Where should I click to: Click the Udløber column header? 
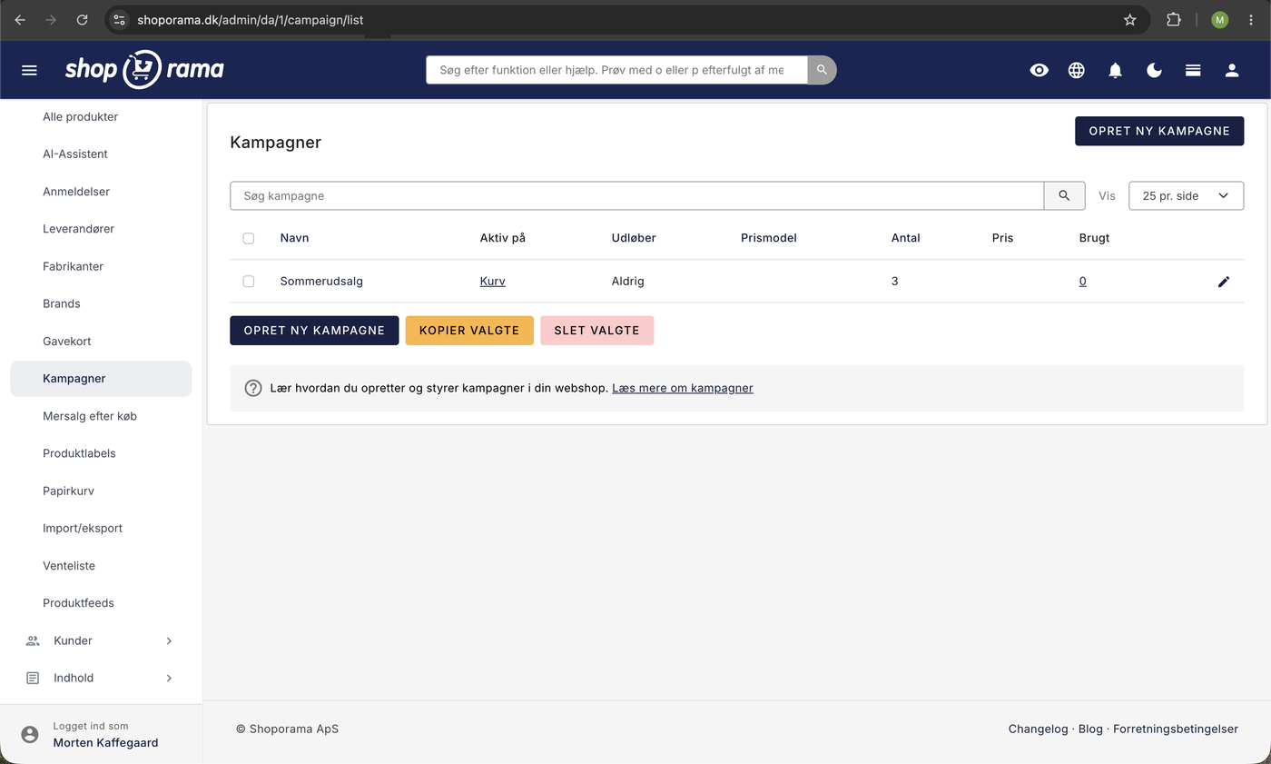(634, 238)
